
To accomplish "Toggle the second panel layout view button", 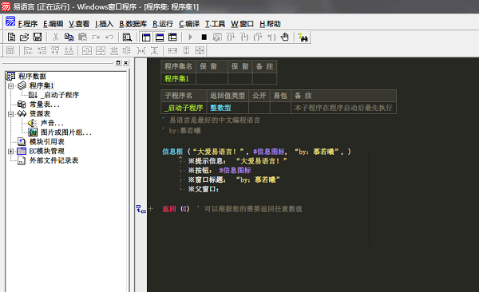I will click(x=160, y=37).
